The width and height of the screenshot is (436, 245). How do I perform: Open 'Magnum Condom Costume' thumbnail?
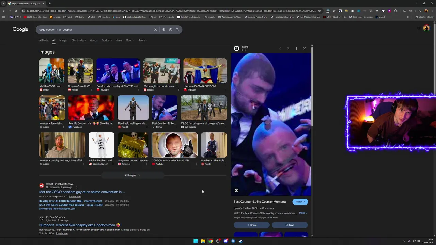point(133,145)
